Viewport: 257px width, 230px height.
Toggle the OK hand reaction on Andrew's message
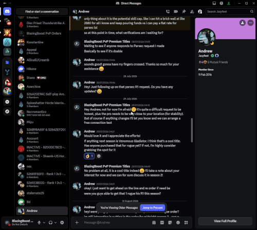pos(89,156)
